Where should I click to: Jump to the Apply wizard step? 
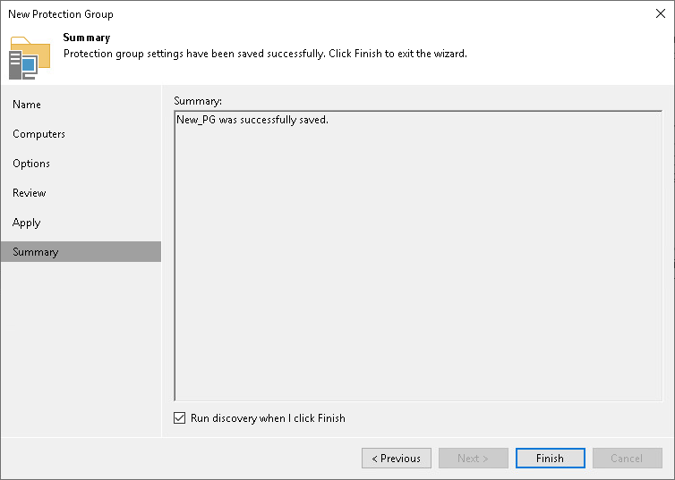coord(27,223)
